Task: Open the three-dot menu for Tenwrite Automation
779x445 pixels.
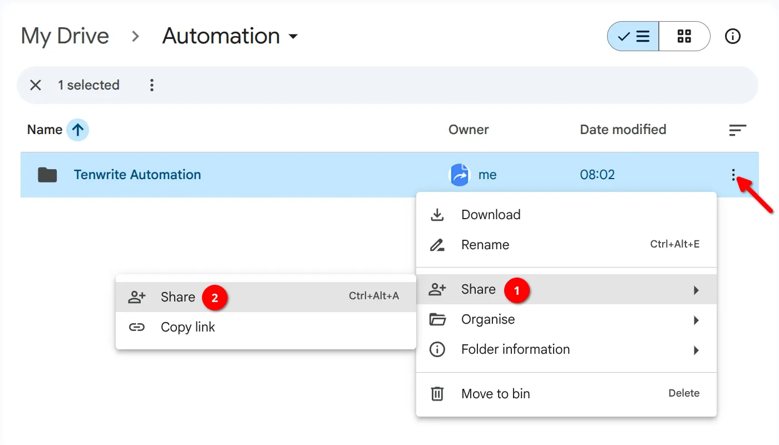Action: [x=734, y=174]
